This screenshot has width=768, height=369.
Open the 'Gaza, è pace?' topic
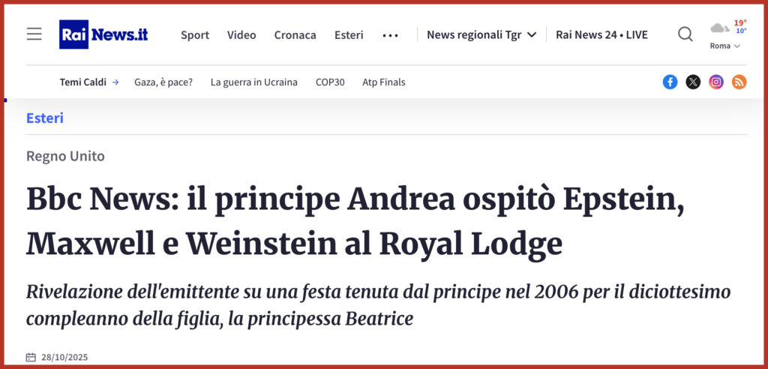coord(163,82)
